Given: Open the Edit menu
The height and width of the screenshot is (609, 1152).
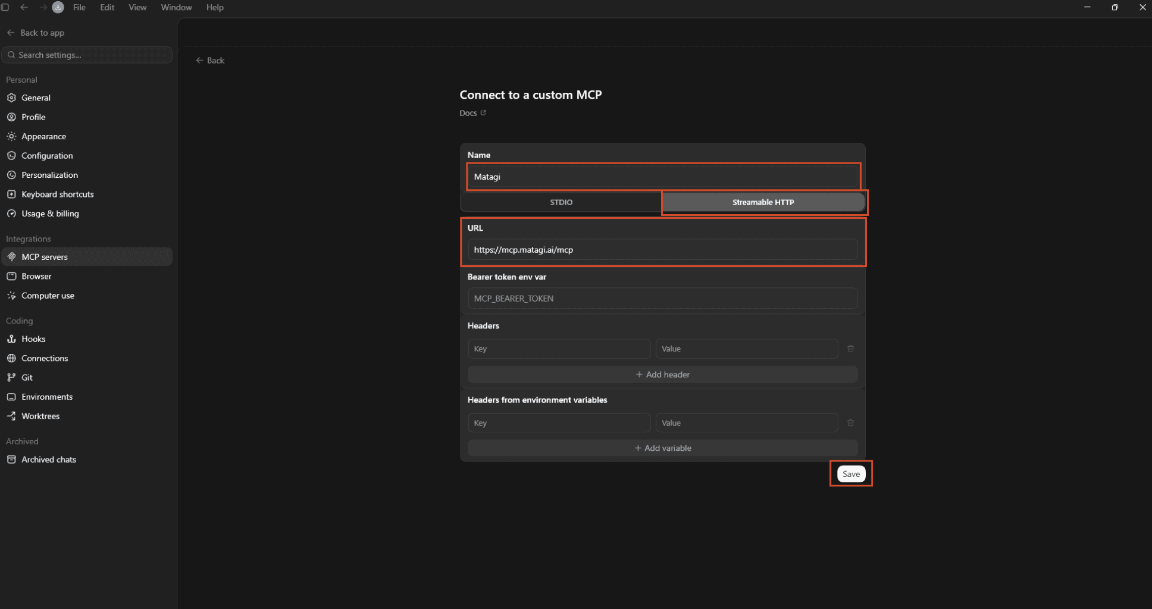Looking at the screenshot, I should tap(107, 7).
